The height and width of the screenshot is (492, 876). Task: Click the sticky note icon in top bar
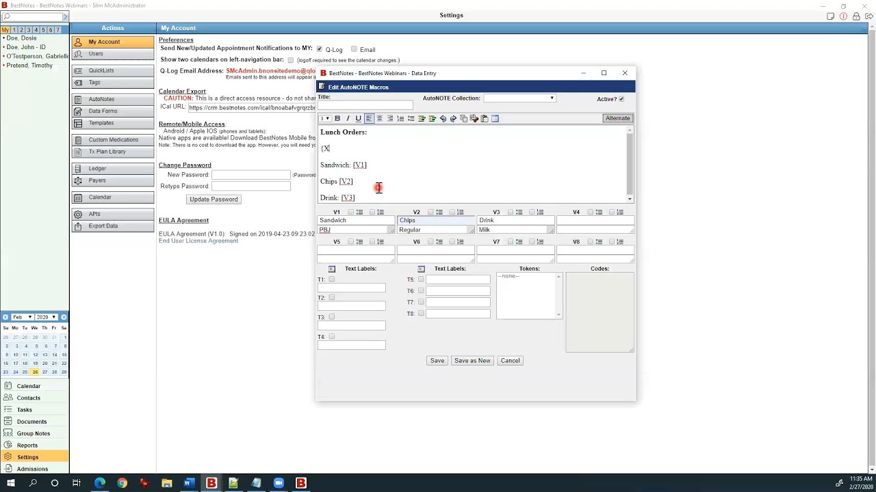click(830, 16)
